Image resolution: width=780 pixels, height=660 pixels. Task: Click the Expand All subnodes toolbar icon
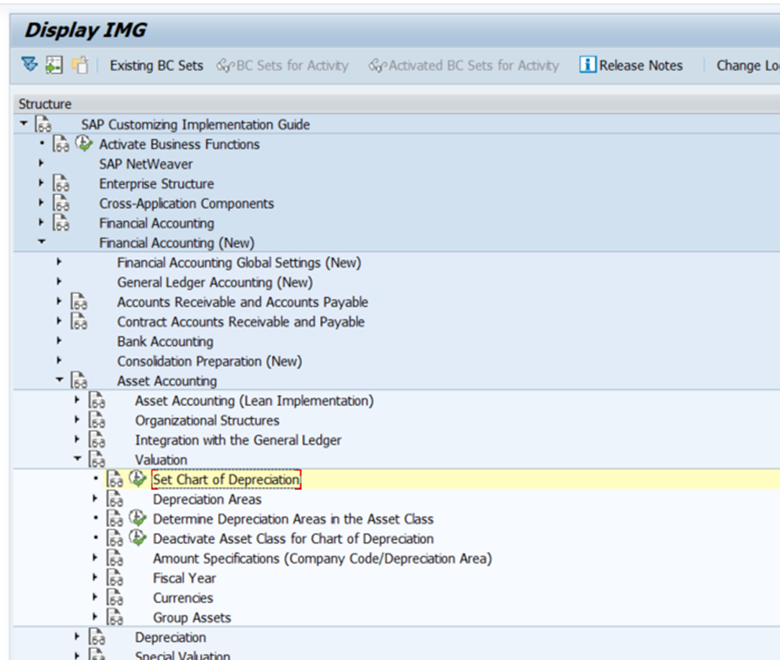pyautogui.click(x=29, y=65)
